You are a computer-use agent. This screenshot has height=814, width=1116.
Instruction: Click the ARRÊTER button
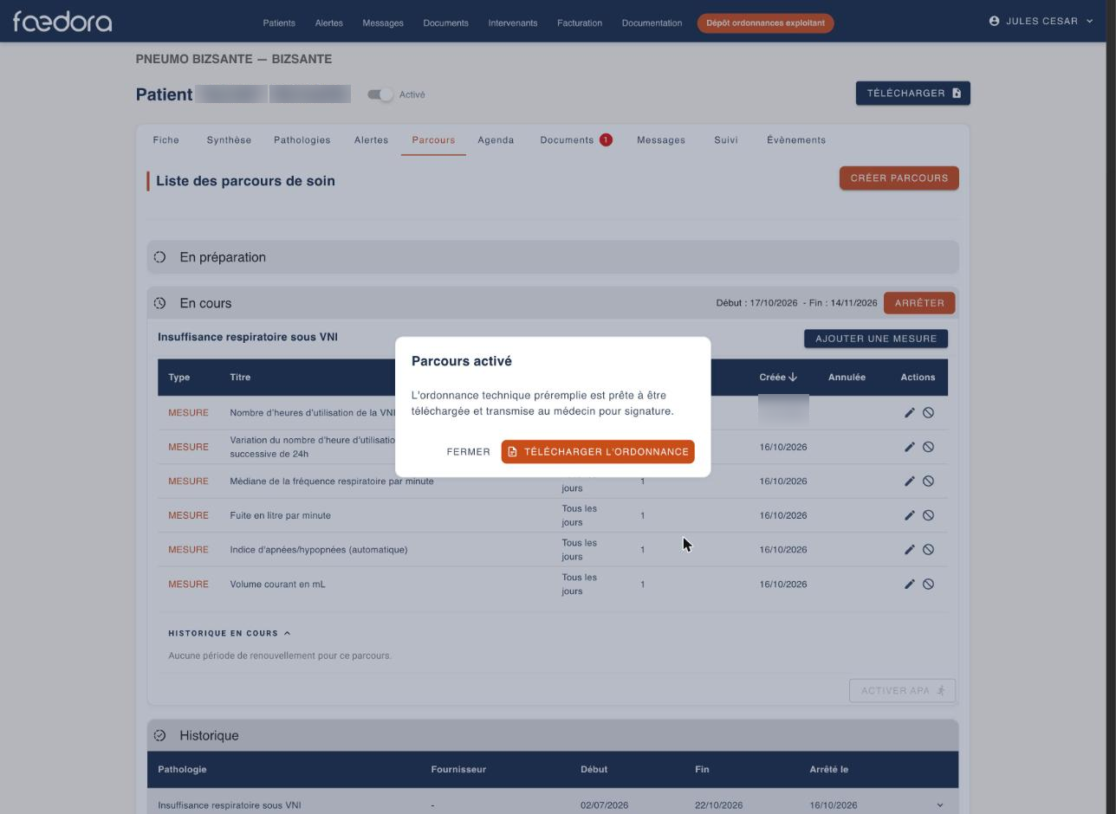919,303
